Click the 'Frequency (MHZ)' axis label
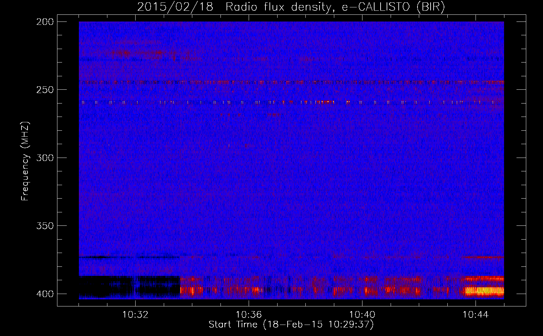Image resolution: width=543 pixels, height=336 pixels. click(x=25, y=161)
